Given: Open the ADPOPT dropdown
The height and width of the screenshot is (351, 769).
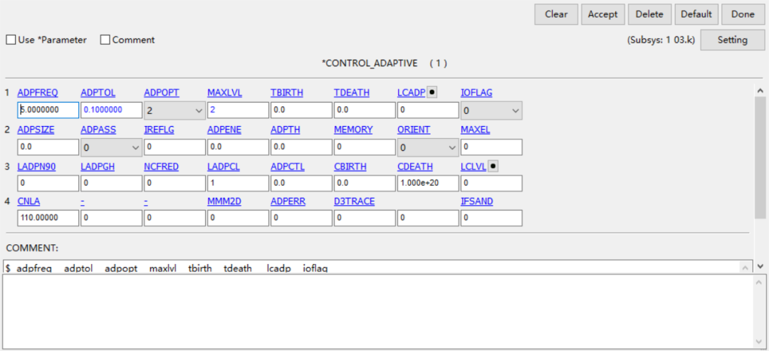Looking at the screenshot, I should tap(174, 111).
